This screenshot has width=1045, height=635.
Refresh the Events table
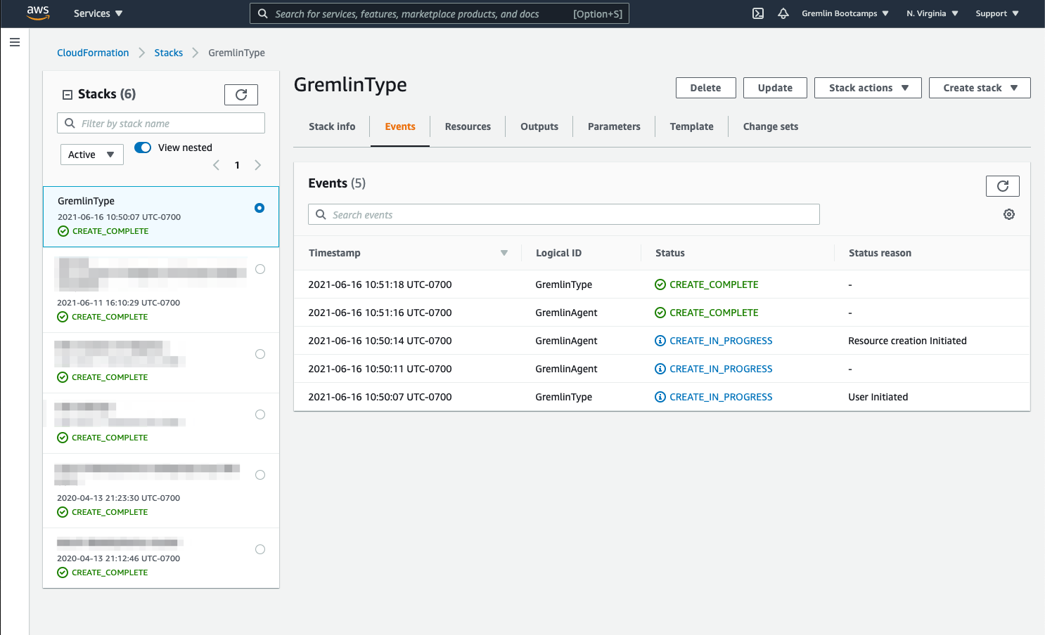pyautogui.click(x=1003, y=186)
